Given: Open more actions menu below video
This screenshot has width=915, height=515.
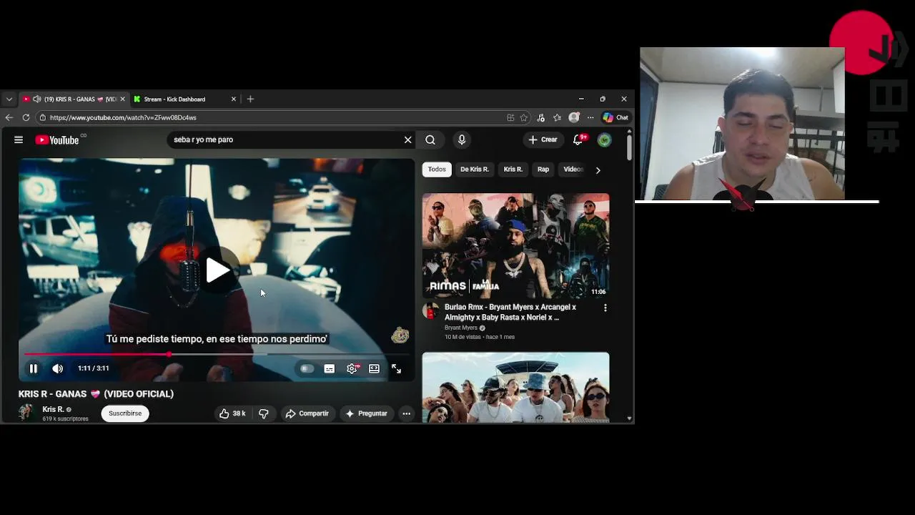Looking at the screenshot, I should coord(406,413).
